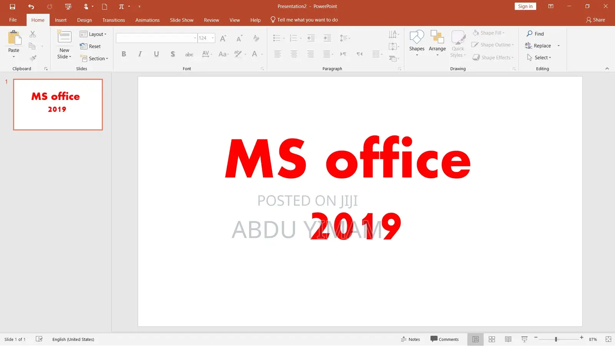615x346 pixels.
Task: Expand Line Spacing dropdown
Action: click(x=345, y=38)
